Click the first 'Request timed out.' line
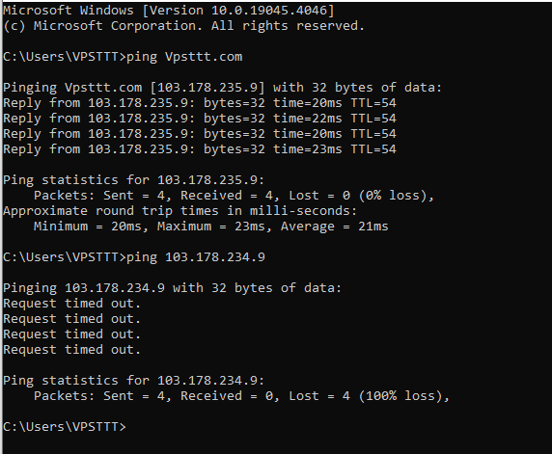552x454 pixels. tap(71, 304)
